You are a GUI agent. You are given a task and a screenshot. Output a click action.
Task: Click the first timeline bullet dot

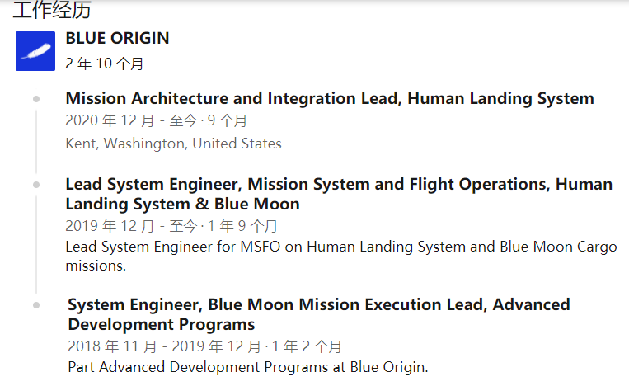click(36, 99)
